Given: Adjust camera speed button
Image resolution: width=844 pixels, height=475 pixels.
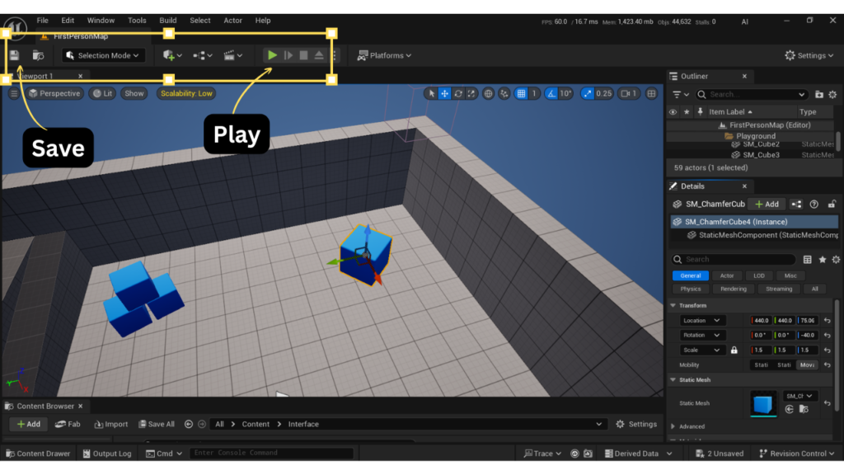Looking at the screenshot, I should point(629,94).
